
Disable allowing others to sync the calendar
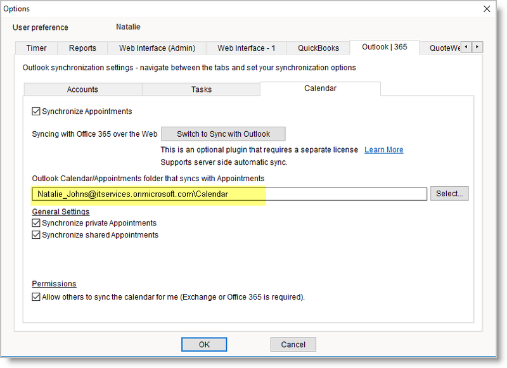(x=36, y=296)
